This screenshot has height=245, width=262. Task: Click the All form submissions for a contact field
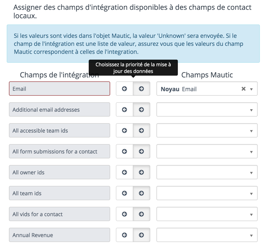coord(59,151)
